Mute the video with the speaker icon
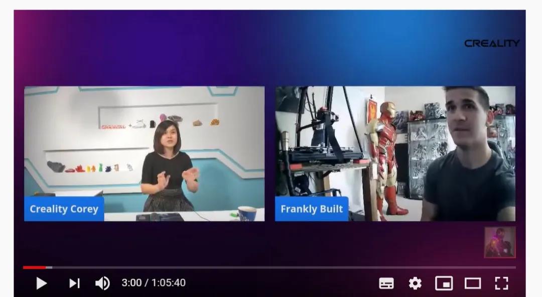The image size is (542, 297). (x=103, y=283)
